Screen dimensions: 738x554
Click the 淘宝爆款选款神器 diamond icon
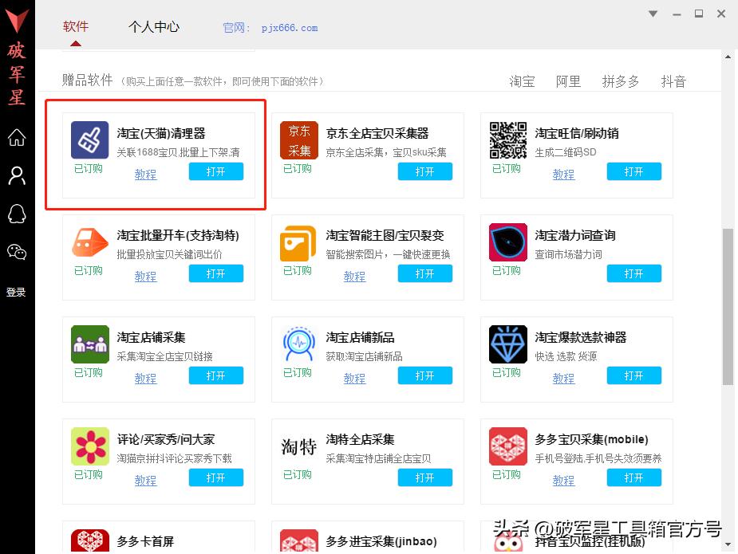click(507, 344)
